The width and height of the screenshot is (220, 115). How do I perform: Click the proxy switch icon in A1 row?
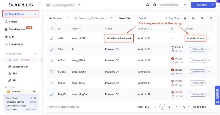coord(173,51)
